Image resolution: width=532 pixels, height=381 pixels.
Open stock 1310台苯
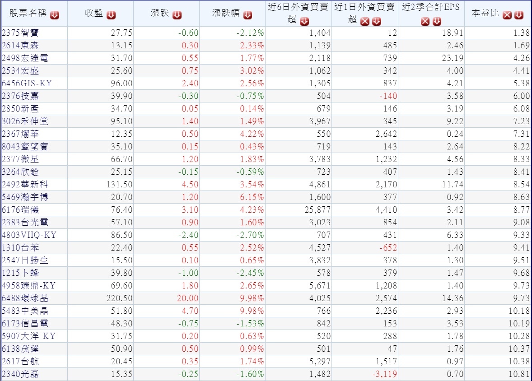[x=20, y=248]
